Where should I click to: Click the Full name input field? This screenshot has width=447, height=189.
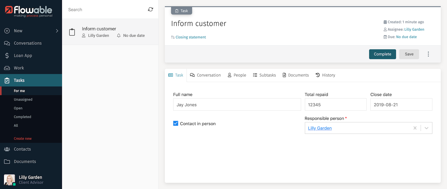point(237,105)
